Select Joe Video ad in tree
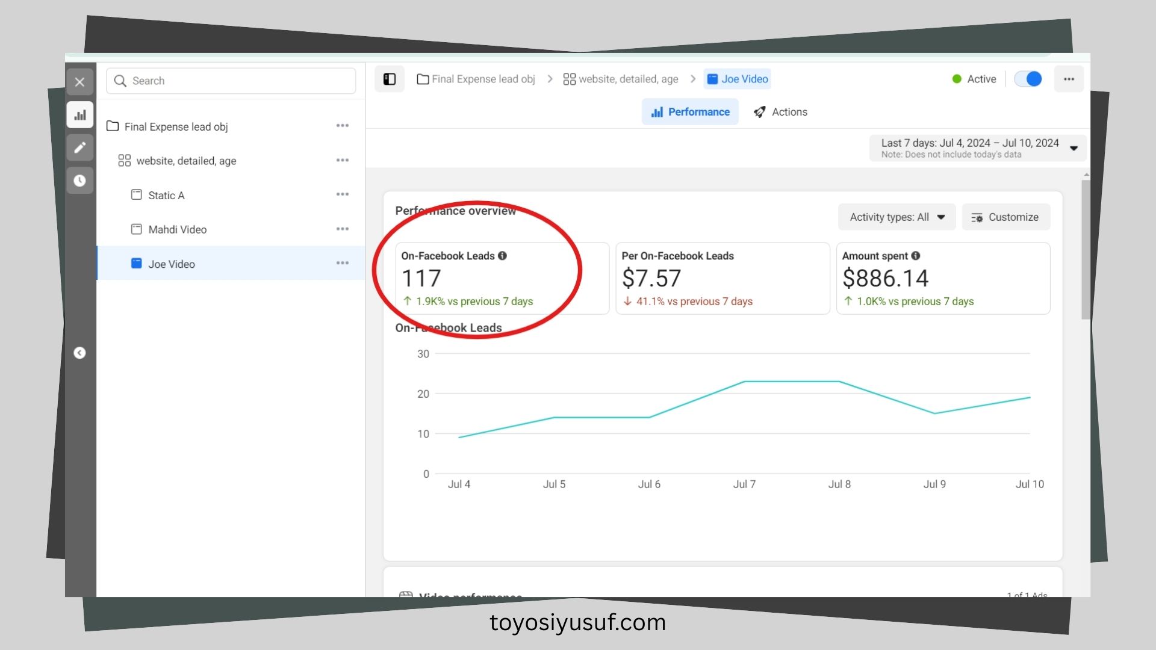This screenshot has height=650, width=1156. pos(231,264)
